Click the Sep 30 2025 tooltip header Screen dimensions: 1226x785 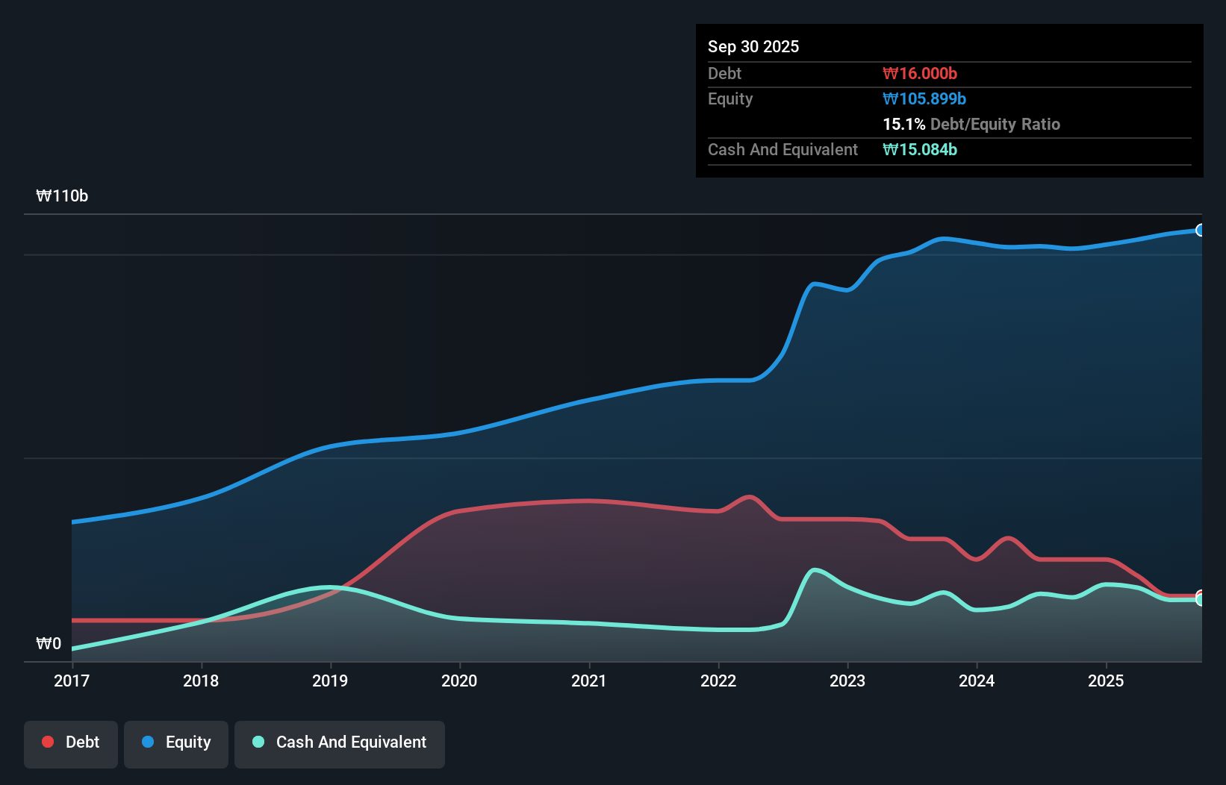point(753,46)
